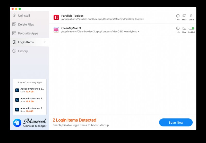Show info for CleanMyMac X
Viewport: 206px width, 143px height.
pos(178,30)
